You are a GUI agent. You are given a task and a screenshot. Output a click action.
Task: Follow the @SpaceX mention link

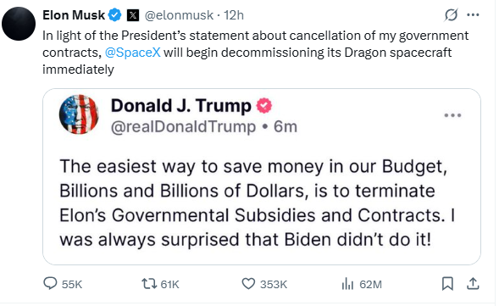[133, 53]
